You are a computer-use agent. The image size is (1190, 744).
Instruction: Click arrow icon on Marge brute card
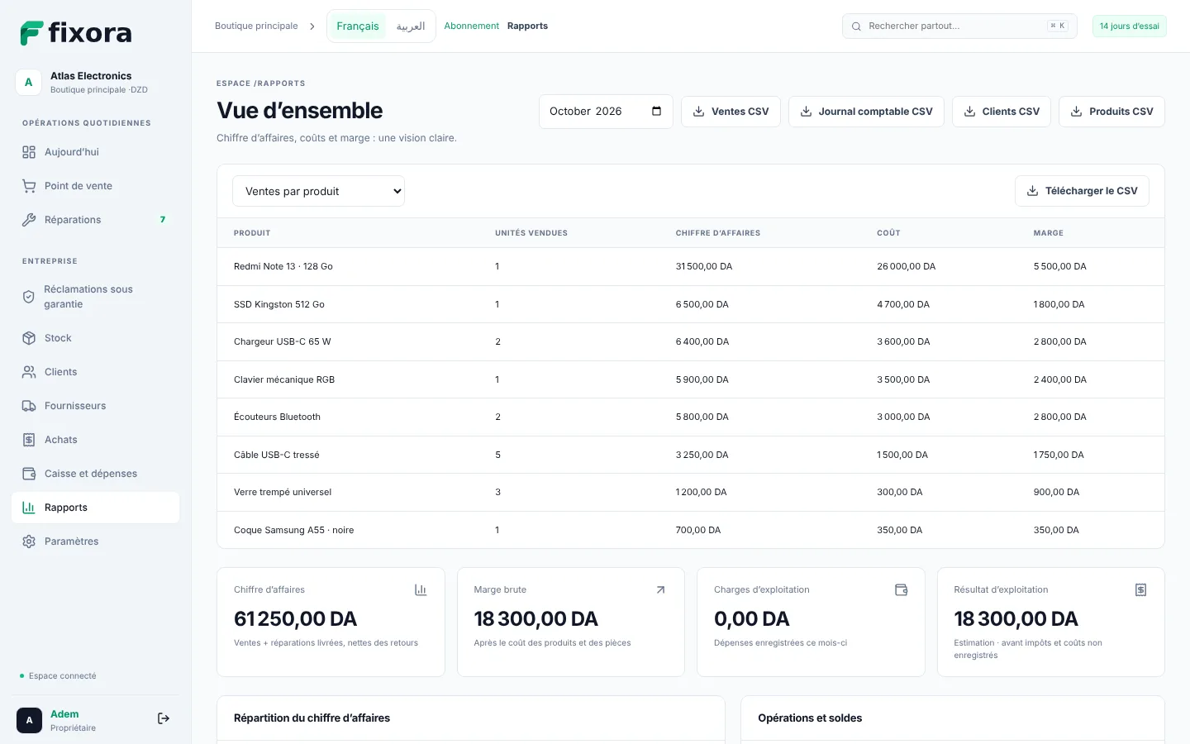660,589
